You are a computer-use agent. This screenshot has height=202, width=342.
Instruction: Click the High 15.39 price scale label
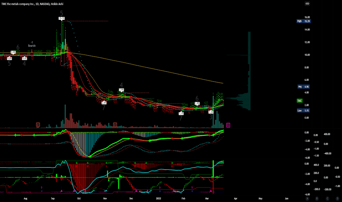(x=303, y=21)
